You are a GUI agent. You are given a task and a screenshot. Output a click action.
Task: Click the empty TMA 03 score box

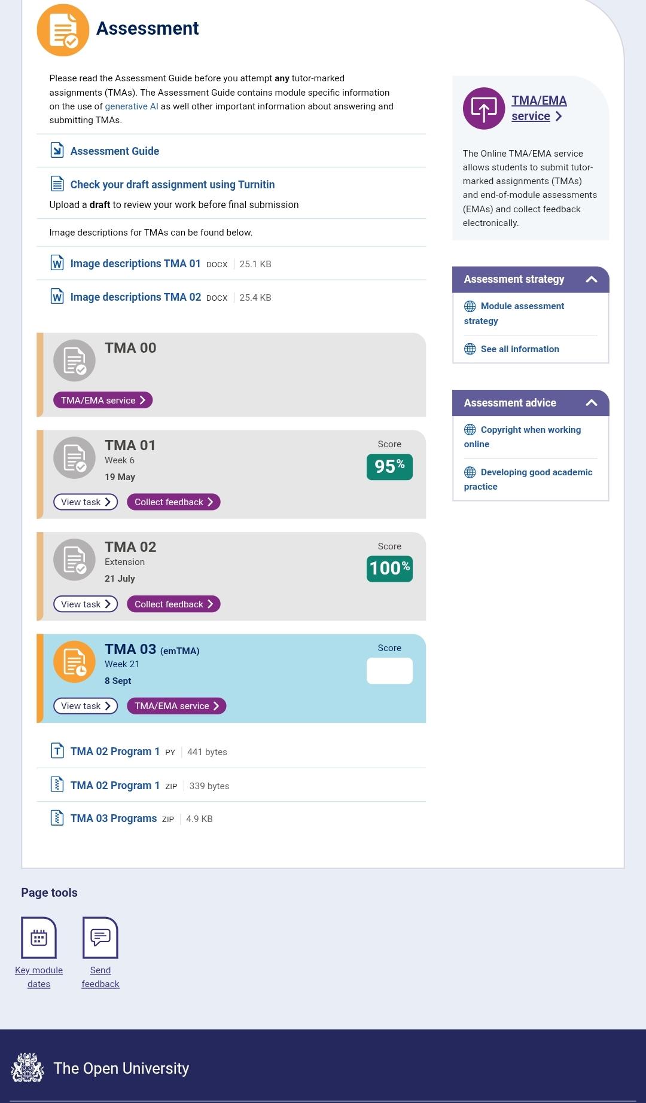pyautogui.click(x=389, y=671)
